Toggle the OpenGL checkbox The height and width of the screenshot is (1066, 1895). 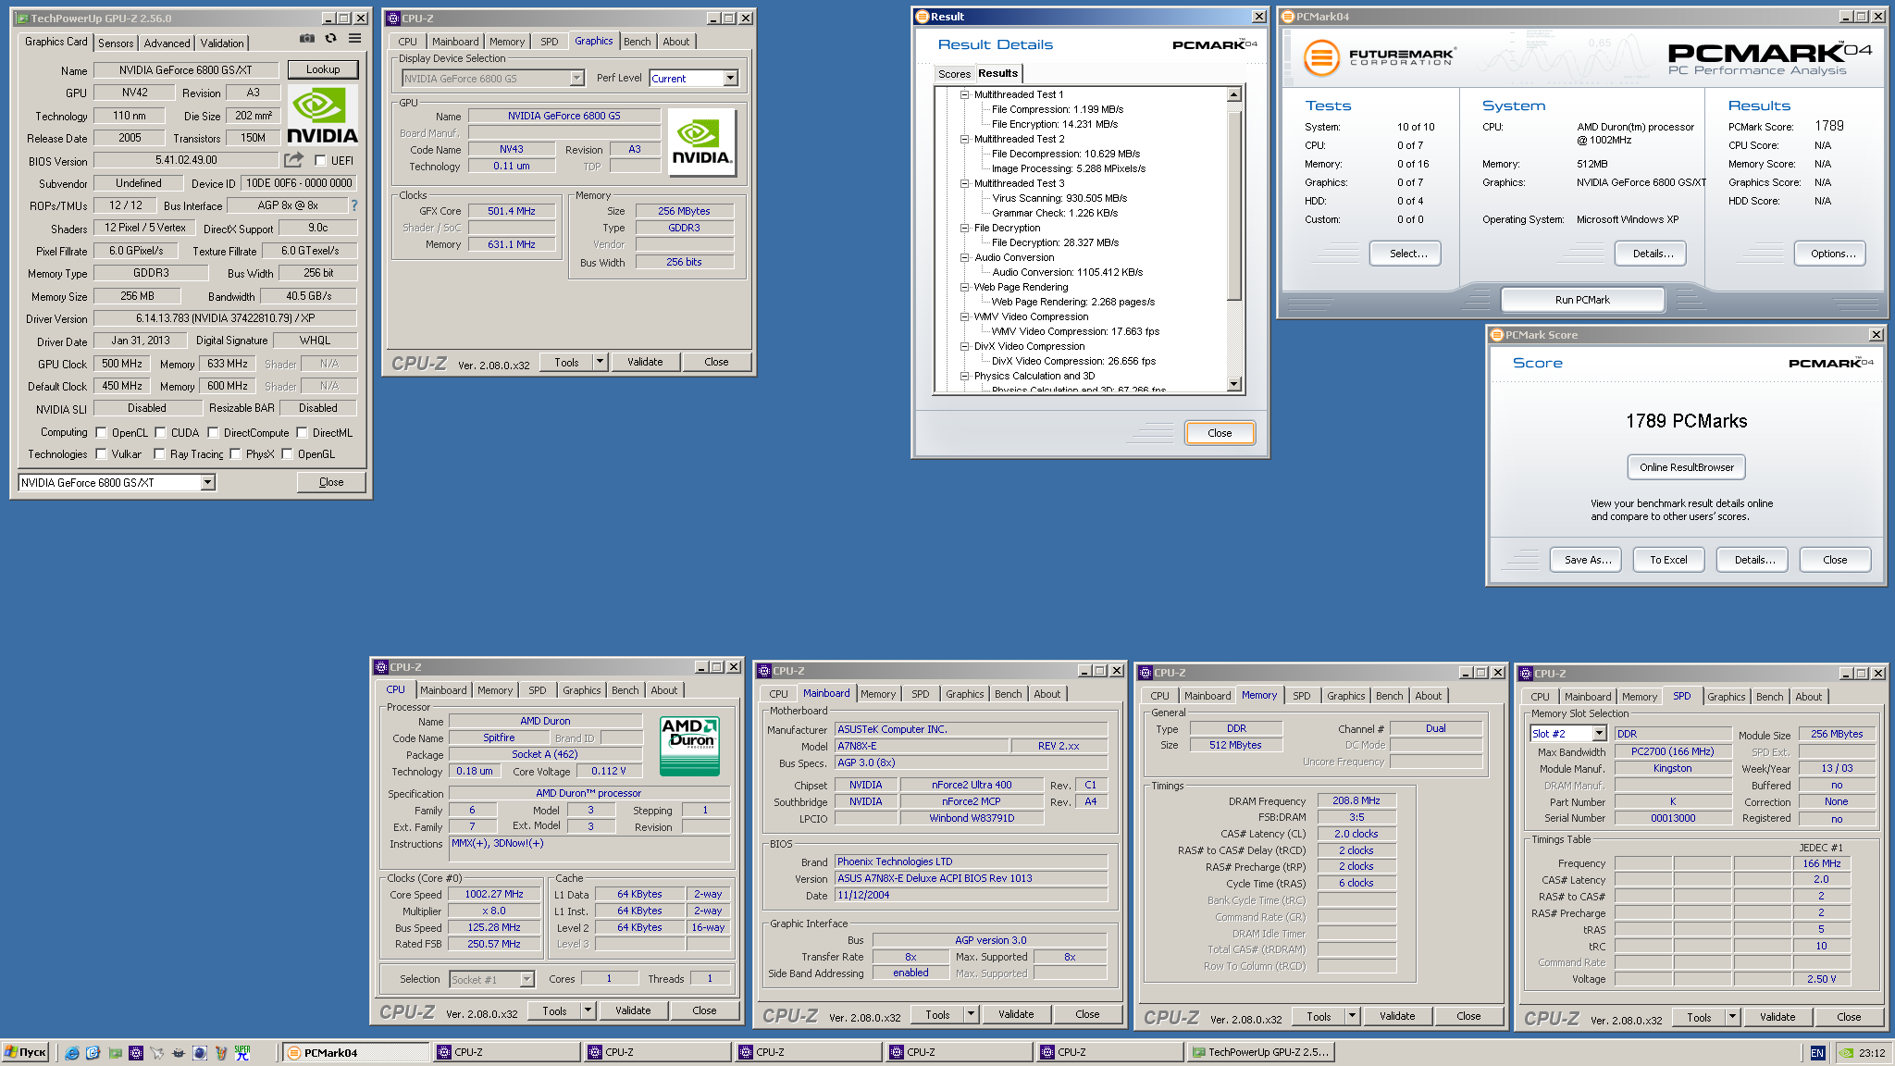click(287, 453)
